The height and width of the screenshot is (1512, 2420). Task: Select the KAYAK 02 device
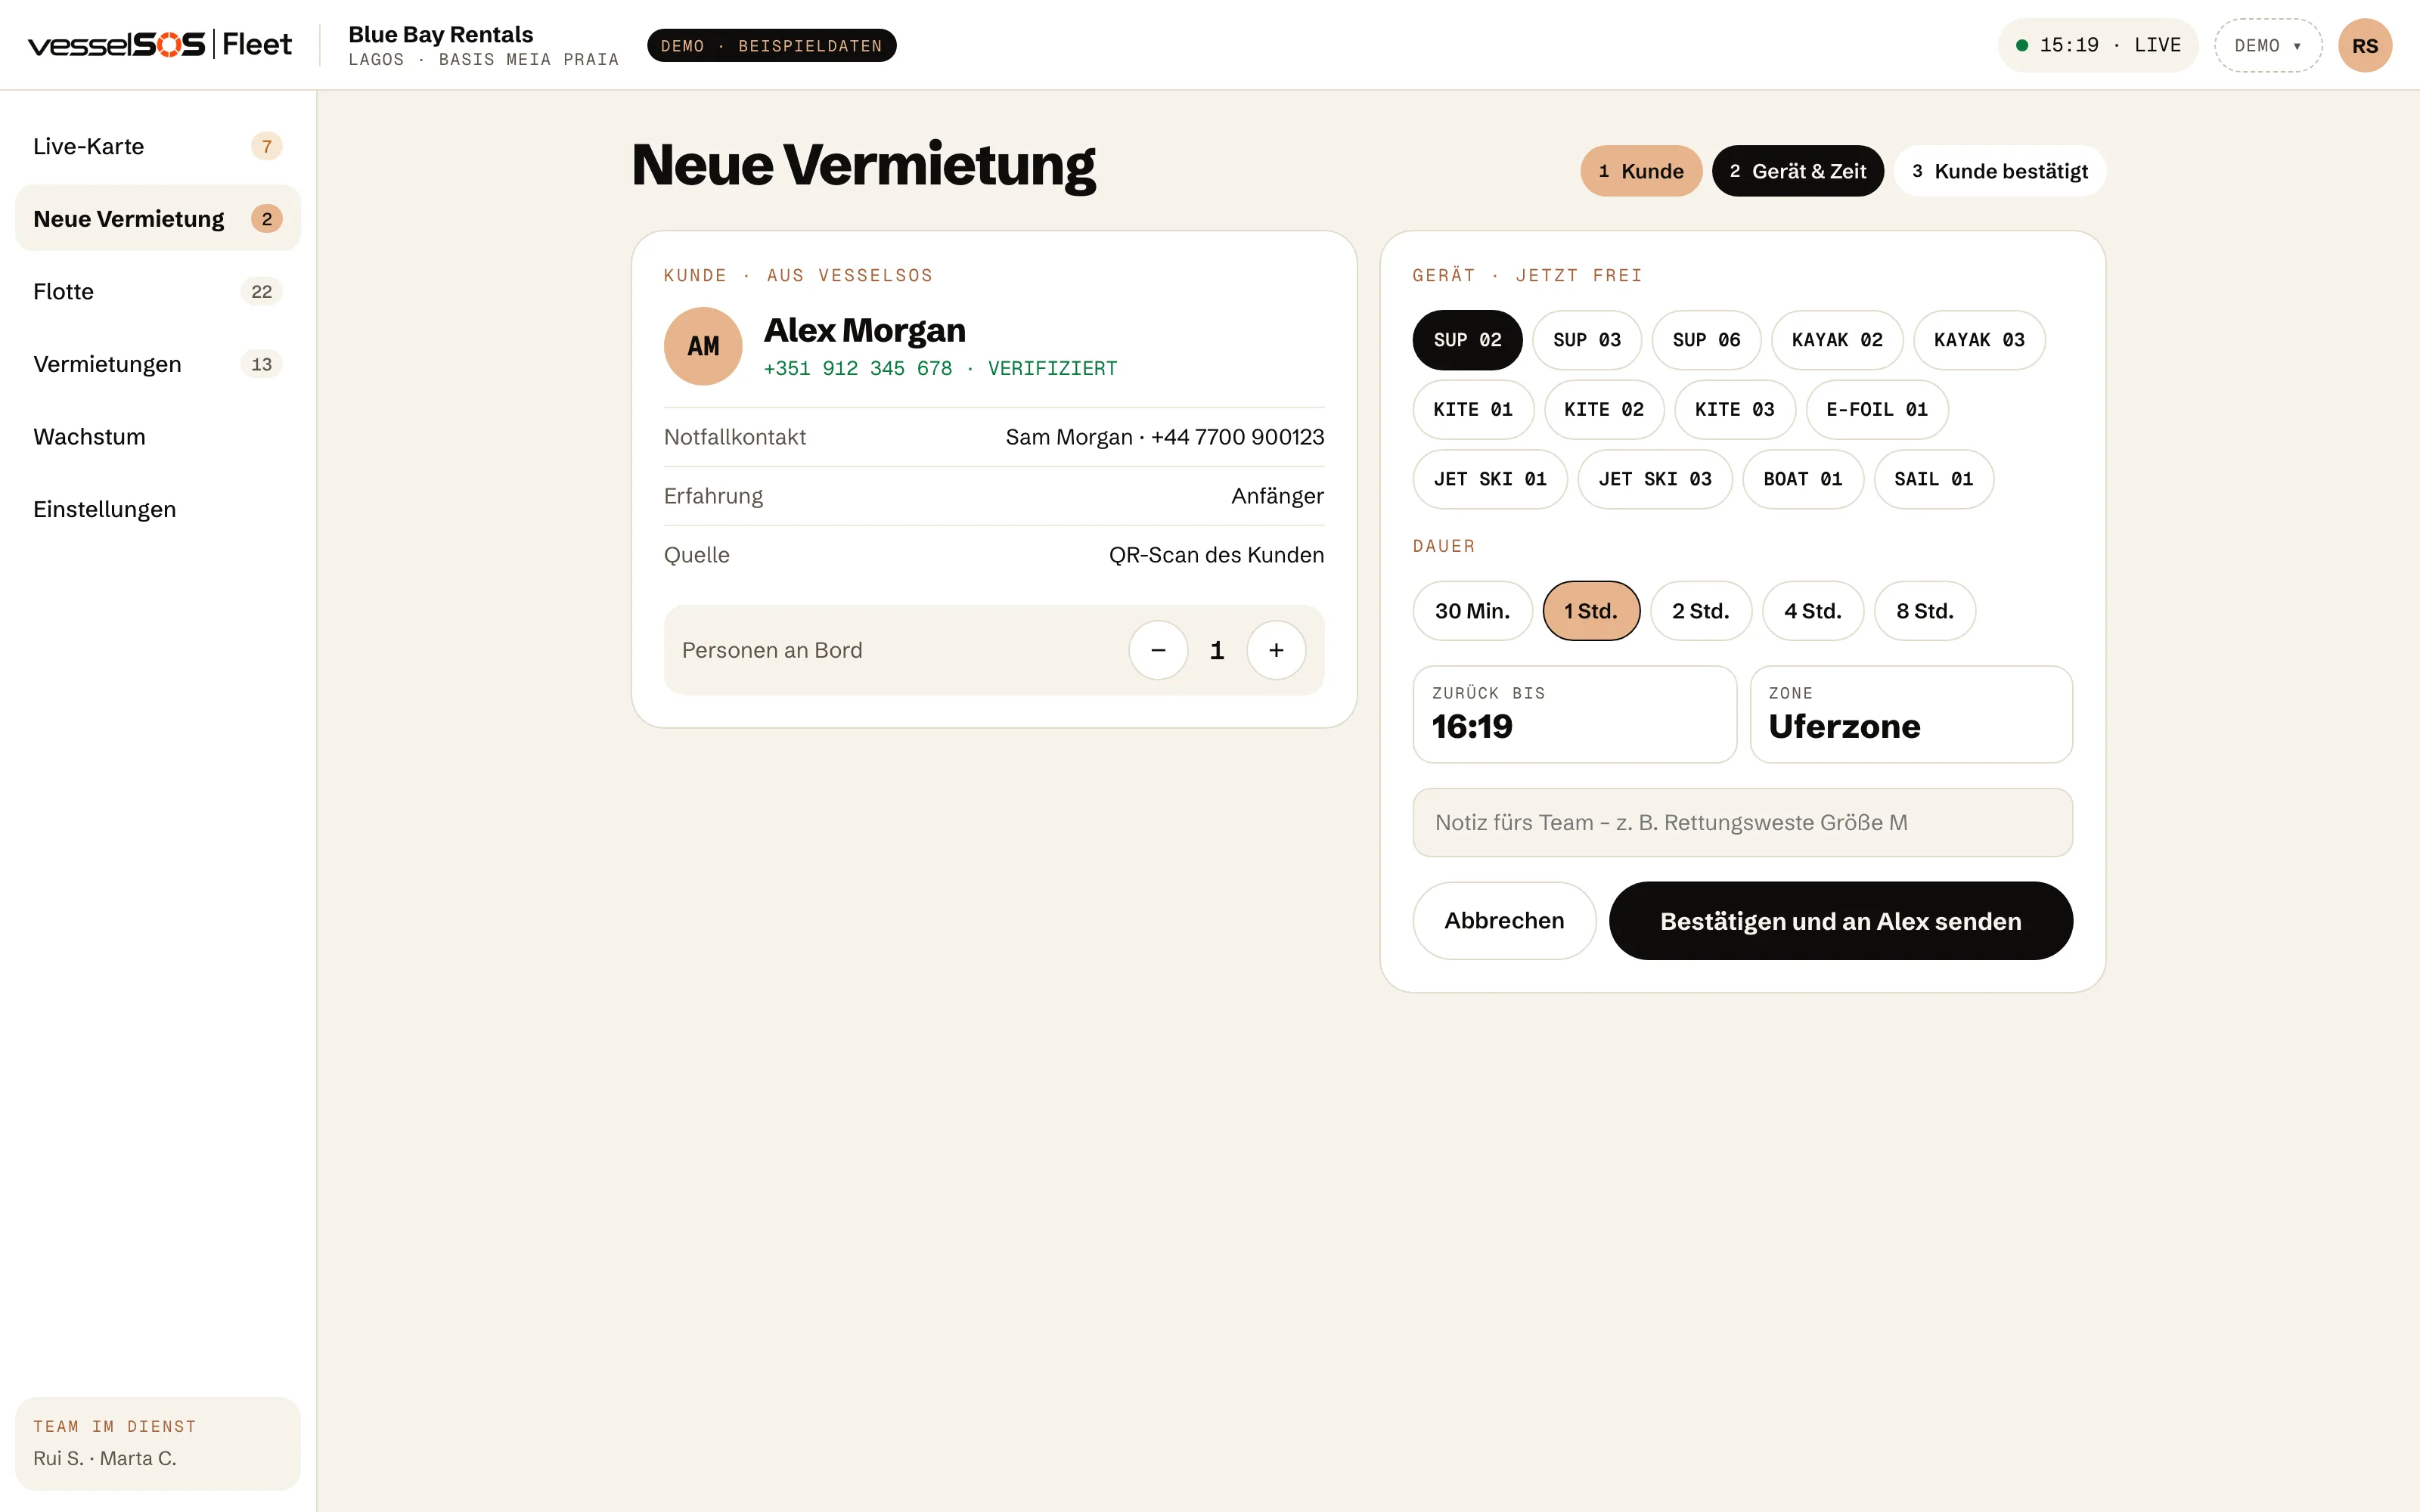pos(1837,340)
